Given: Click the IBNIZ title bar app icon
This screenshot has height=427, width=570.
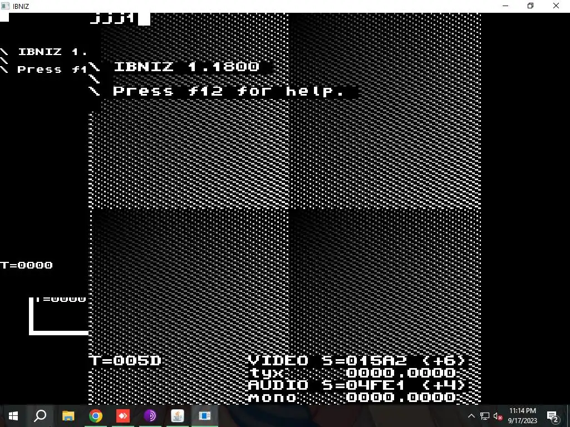Looking at the screenshot, I should pyautogui.click(x=6, y=6).
